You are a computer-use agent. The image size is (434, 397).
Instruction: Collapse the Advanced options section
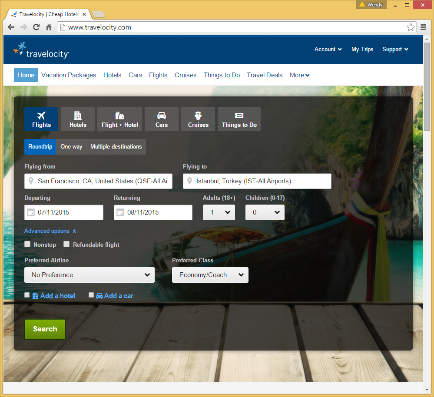coord(50,231)
